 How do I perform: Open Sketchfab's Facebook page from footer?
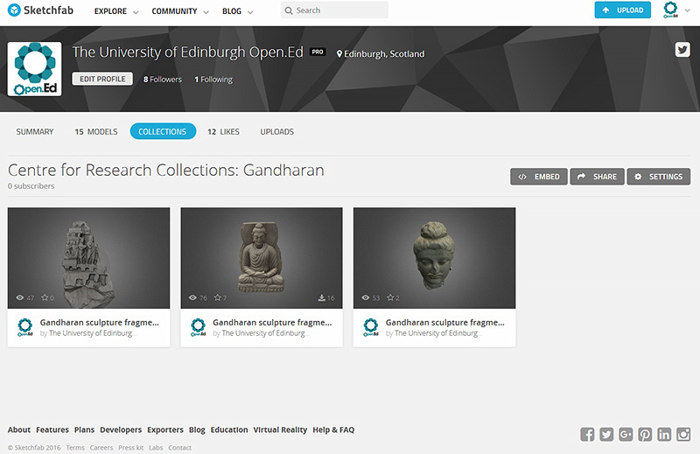coord(587,435)
